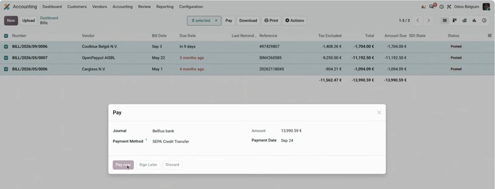Click the Pay button in toolbar
This screenshot has height=189, width=495.
(x=229, y=21)
